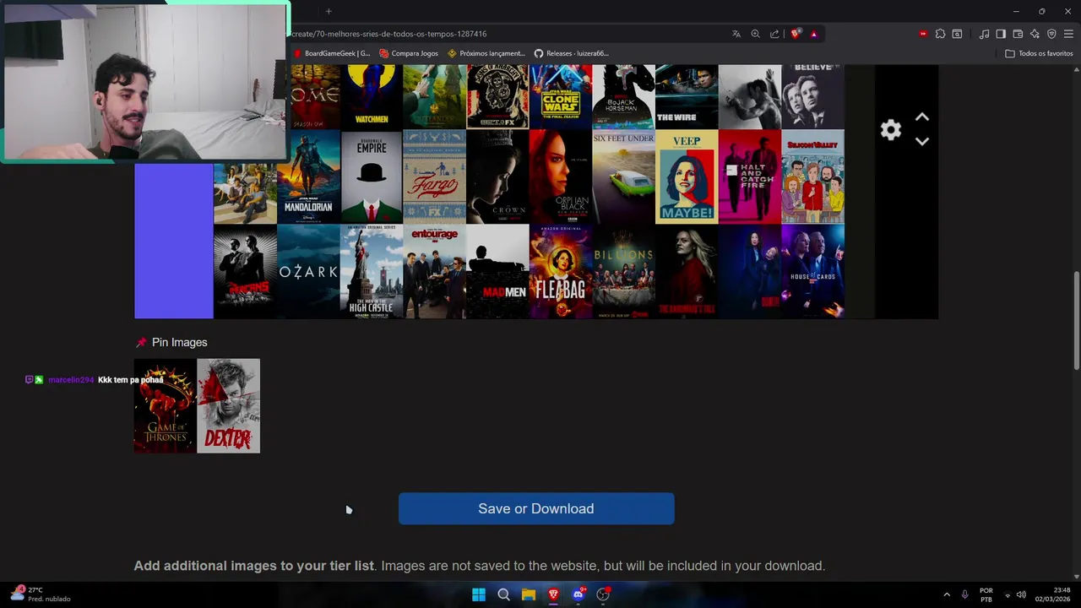
Task: Select the Dexter pinned image
Action: click(x=228, y=406)
